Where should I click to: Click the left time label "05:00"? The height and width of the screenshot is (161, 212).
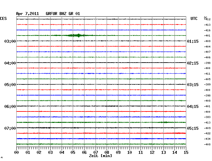[10, 85]
